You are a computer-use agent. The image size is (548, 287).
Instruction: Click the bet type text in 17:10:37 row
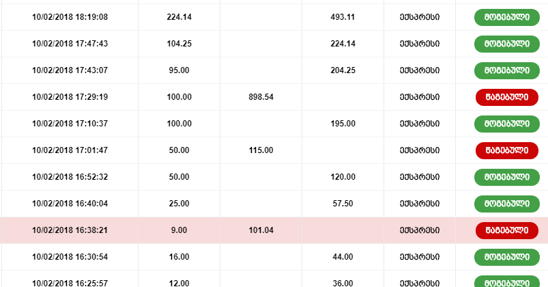click(x=420, y=124)
